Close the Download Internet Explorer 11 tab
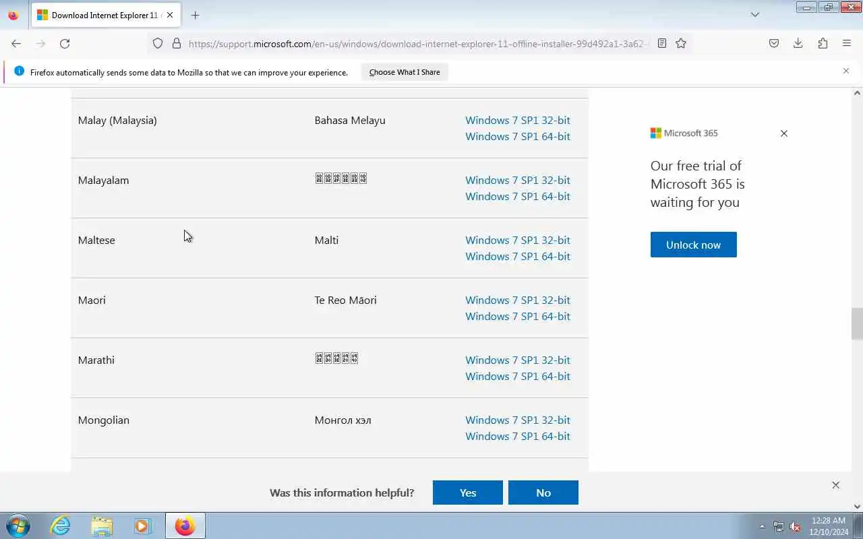The width and height of the screenshot is (863, 539). tap(169, 15)
